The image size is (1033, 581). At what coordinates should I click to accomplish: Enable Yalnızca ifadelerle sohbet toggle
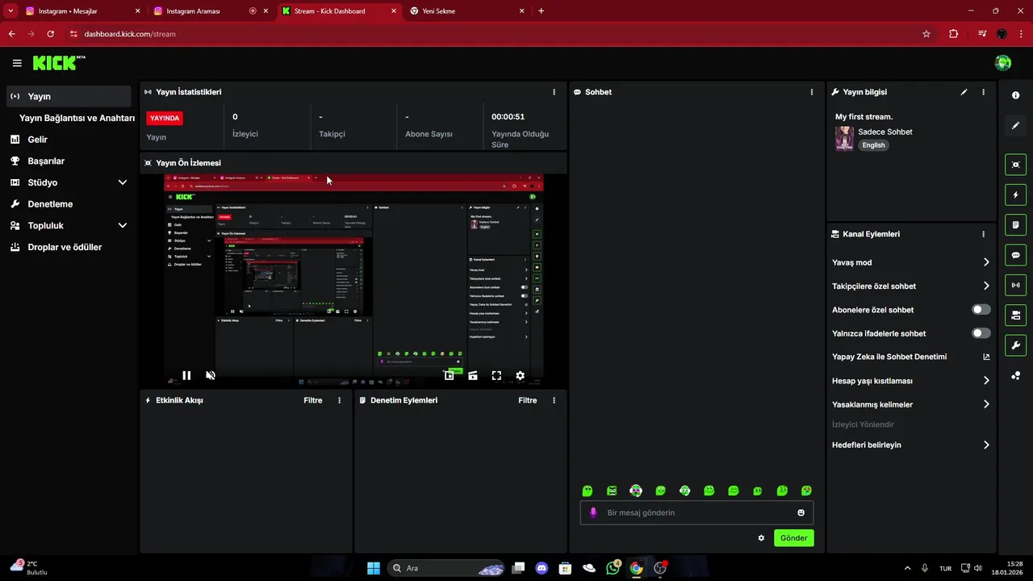(x=981, y=333)
